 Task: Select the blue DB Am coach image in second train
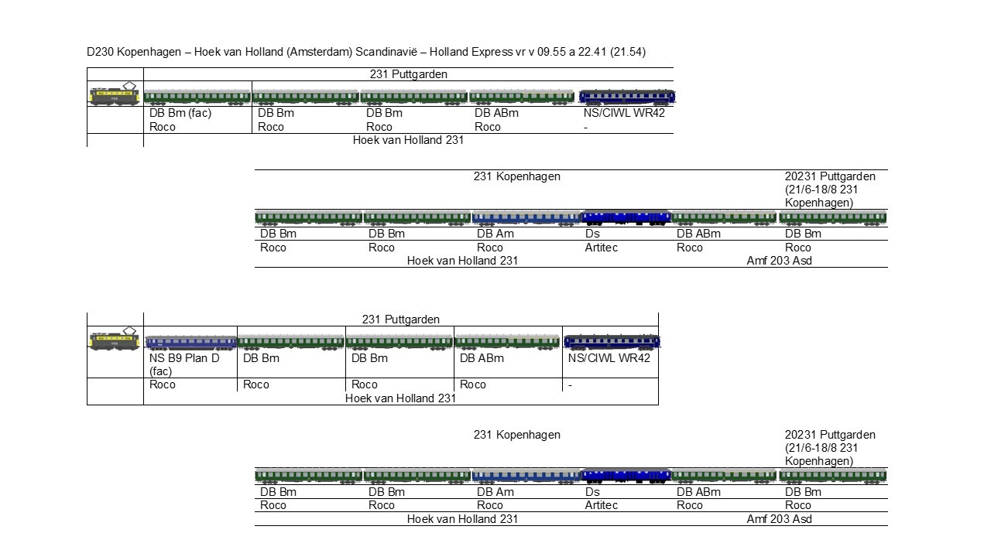tap(526, 218)
